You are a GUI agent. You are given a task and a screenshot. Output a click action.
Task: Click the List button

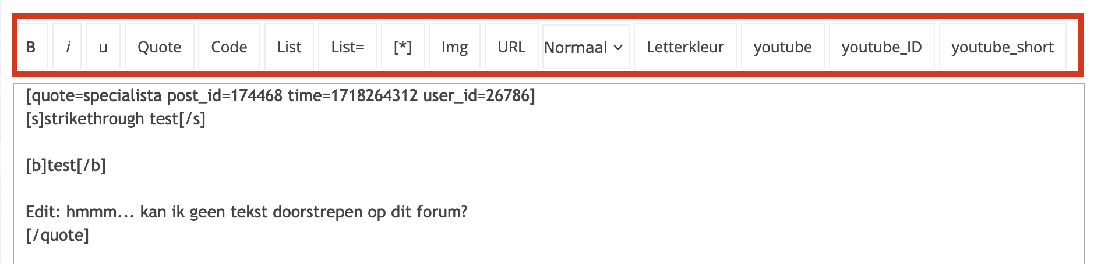click(x=289, y=47)
